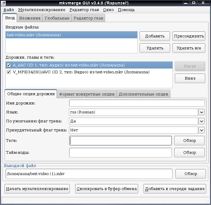Open the Помощь menu
The image size is (211, 205).
pos(126,10)
